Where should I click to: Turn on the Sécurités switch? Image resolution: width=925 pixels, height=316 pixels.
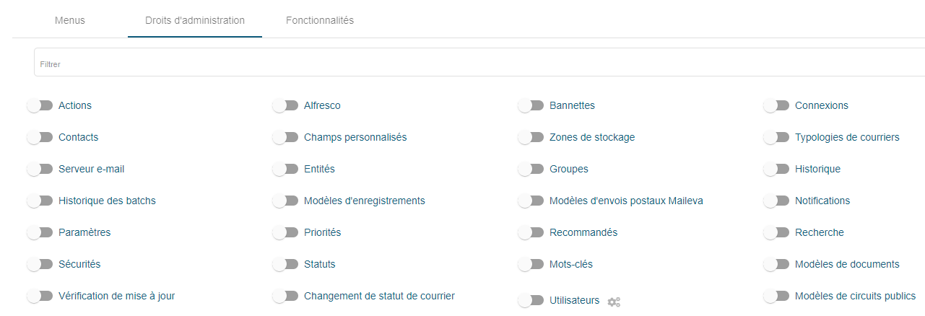click(40, 265)
